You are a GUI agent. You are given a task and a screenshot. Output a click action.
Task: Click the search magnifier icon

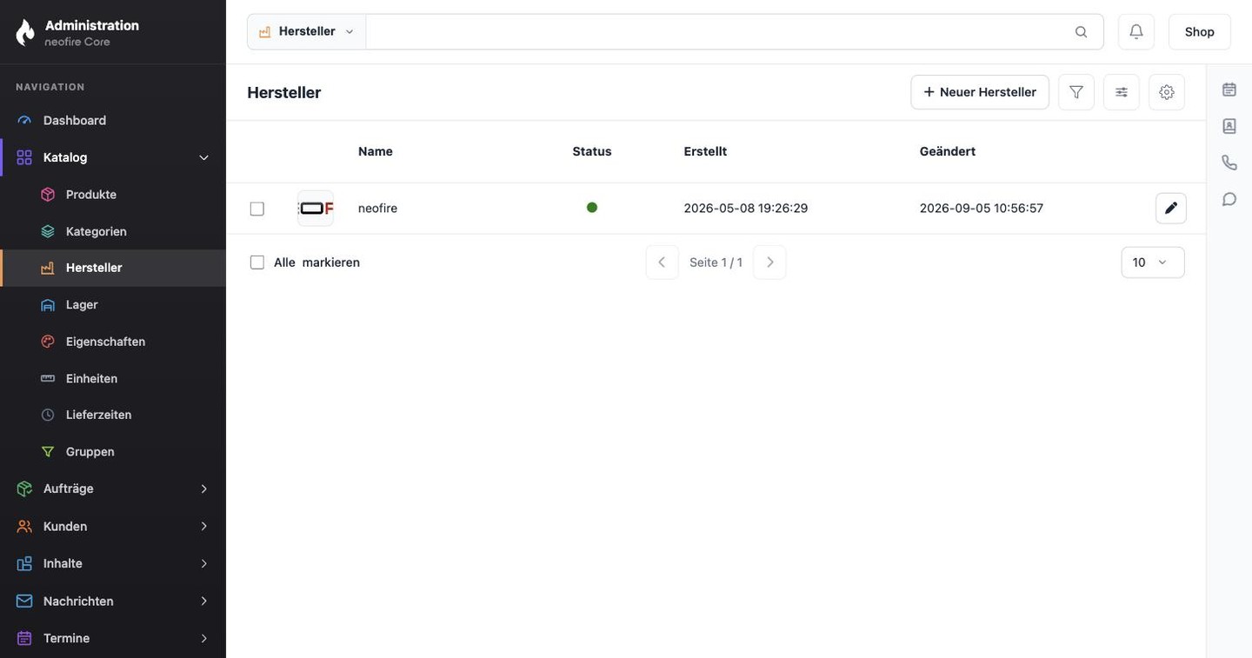point(1081,32)
